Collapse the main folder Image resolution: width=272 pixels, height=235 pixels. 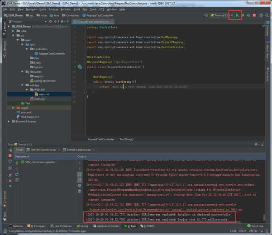[18, 40]
